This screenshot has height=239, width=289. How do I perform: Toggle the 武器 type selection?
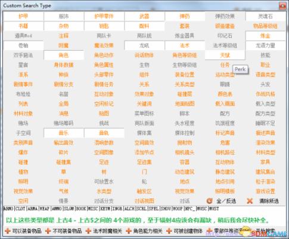click(144, 16)
